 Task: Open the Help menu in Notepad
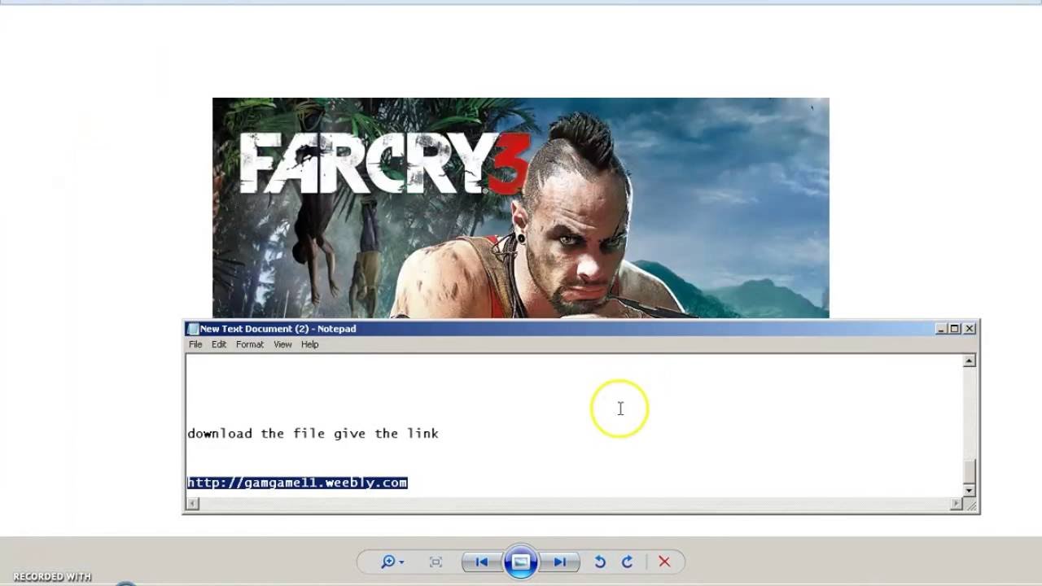(x=309, y=344)
